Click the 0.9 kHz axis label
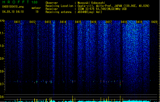Viewport: 160px width, 102px height. click(2, 59)
